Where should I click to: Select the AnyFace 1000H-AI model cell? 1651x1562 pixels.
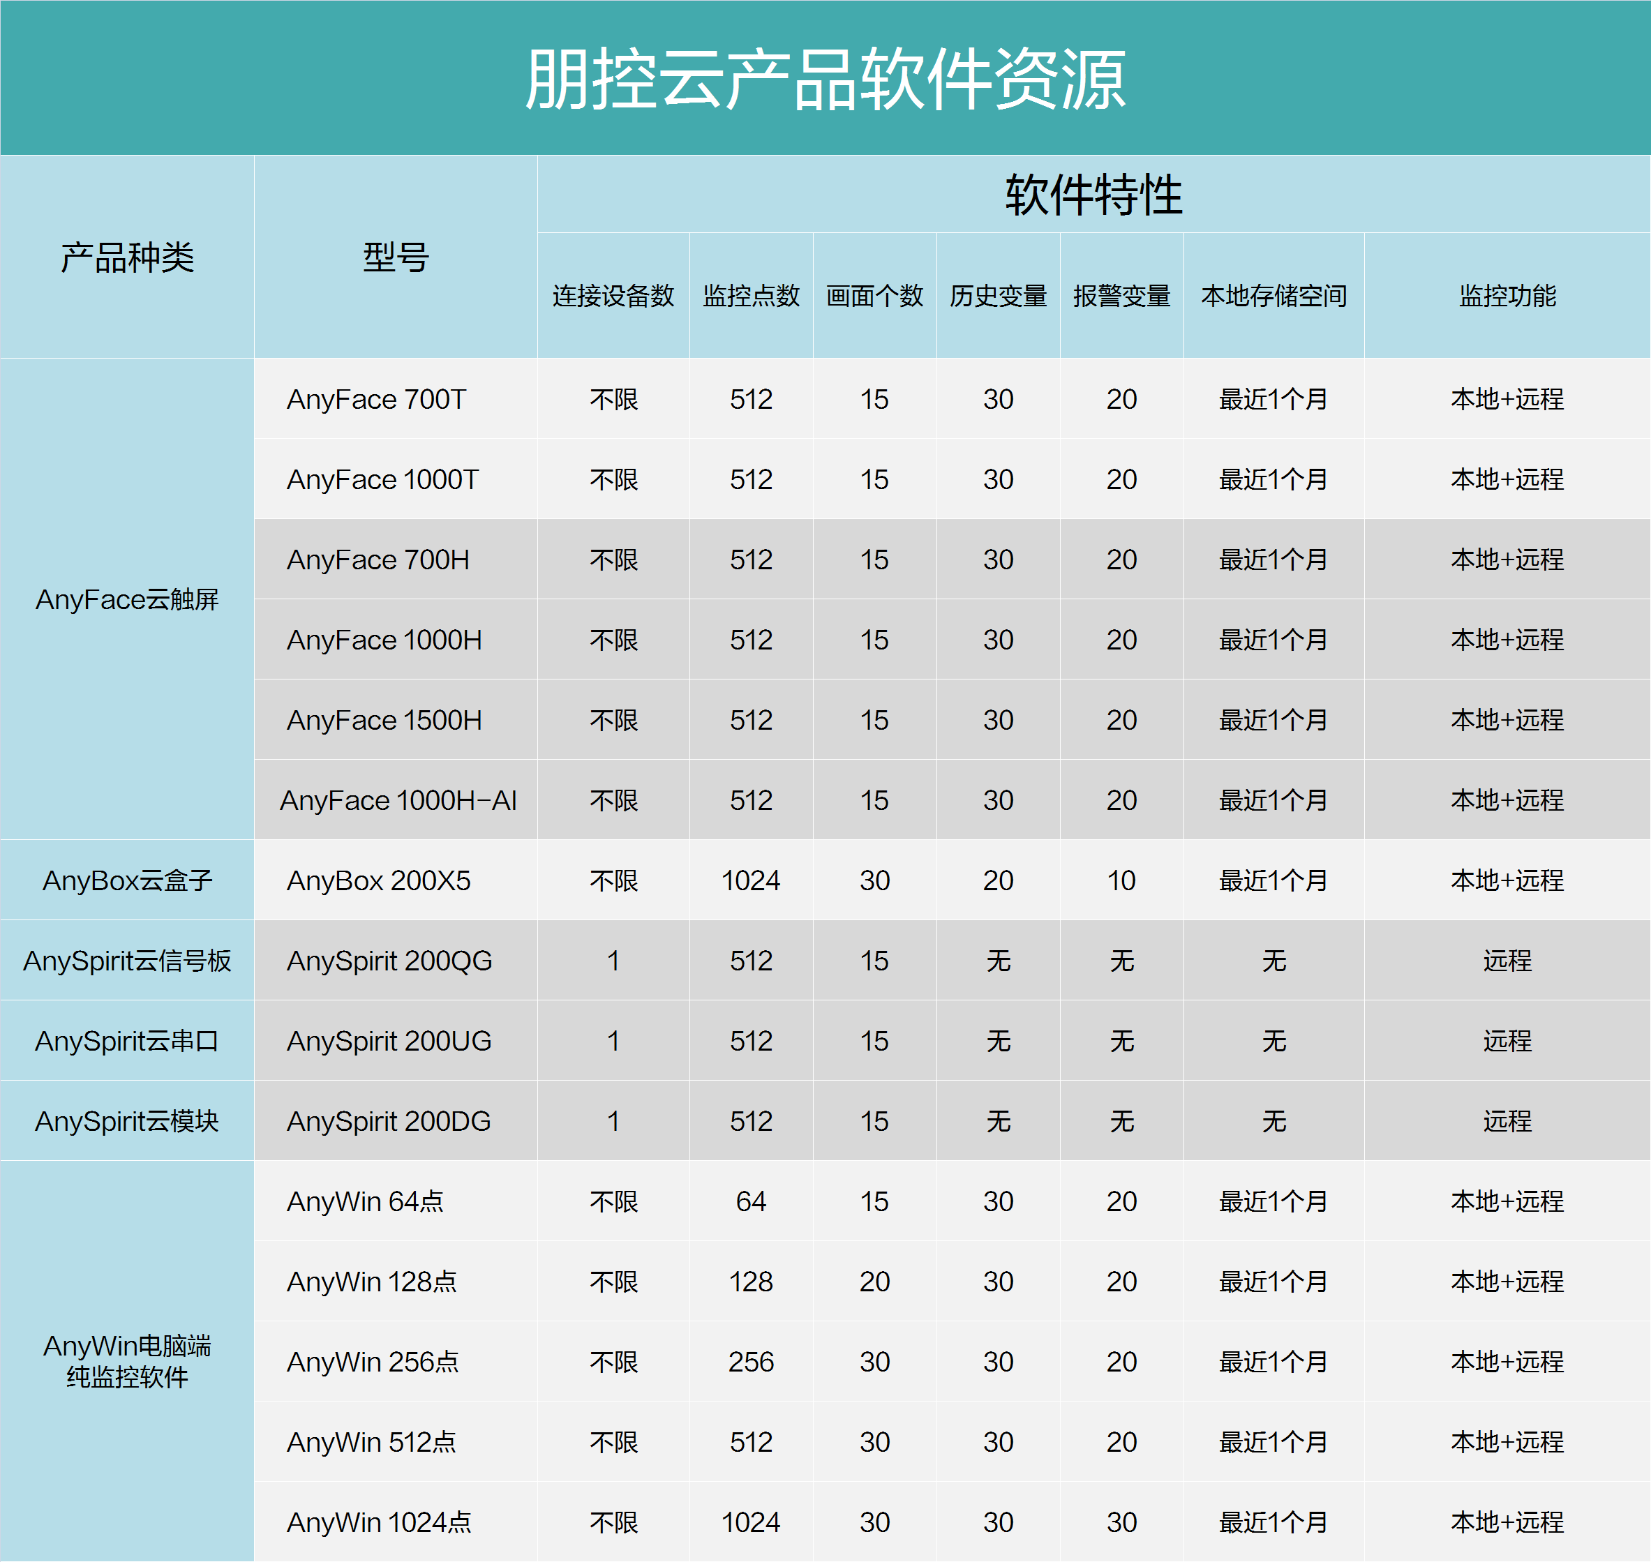pyautogui.click(x=398, y=800)
